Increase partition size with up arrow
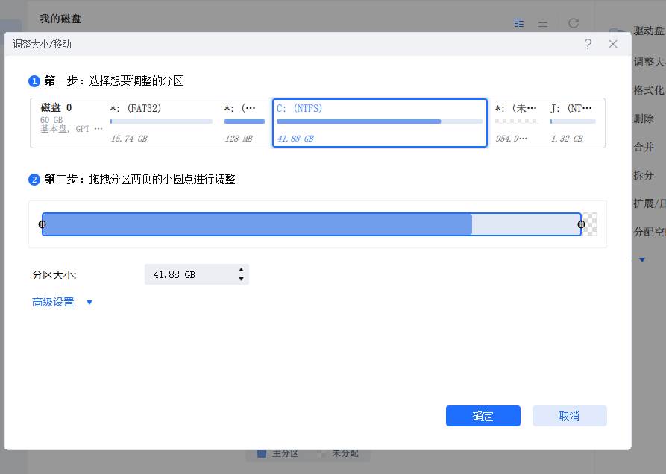The width and height of the screenshot is (666, 474). 241,270
